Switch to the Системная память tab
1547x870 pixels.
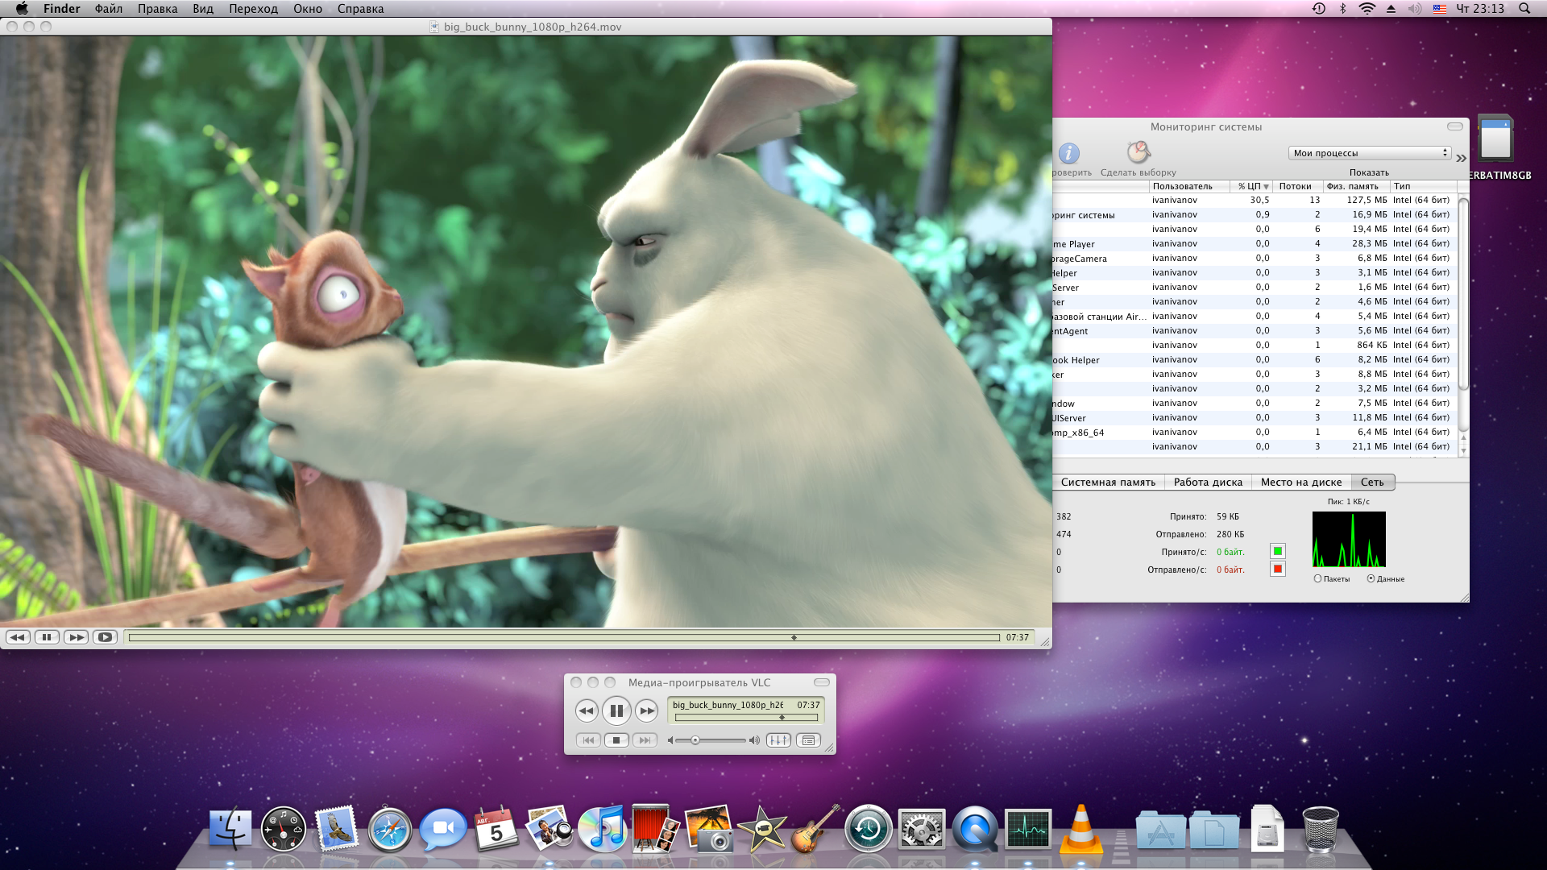[x=1108, y=483]
